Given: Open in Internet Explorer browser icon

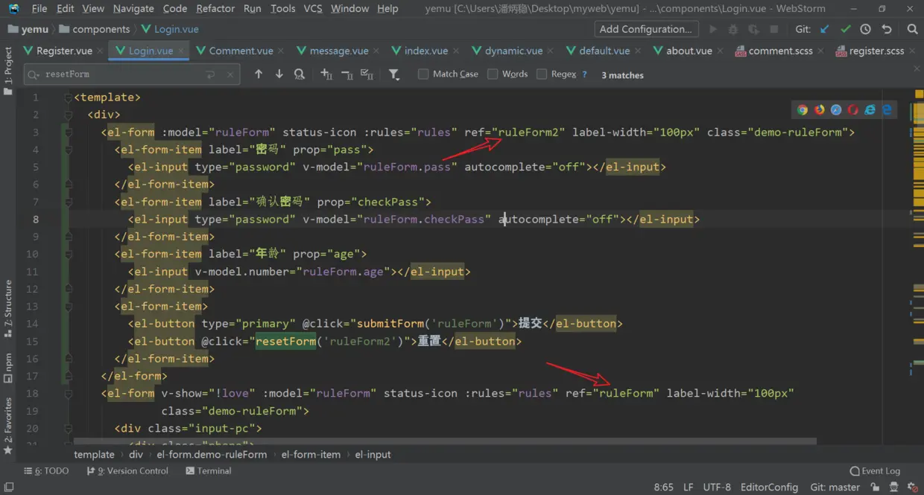Looking at the screenshot, I should click(x=870, y=109).
